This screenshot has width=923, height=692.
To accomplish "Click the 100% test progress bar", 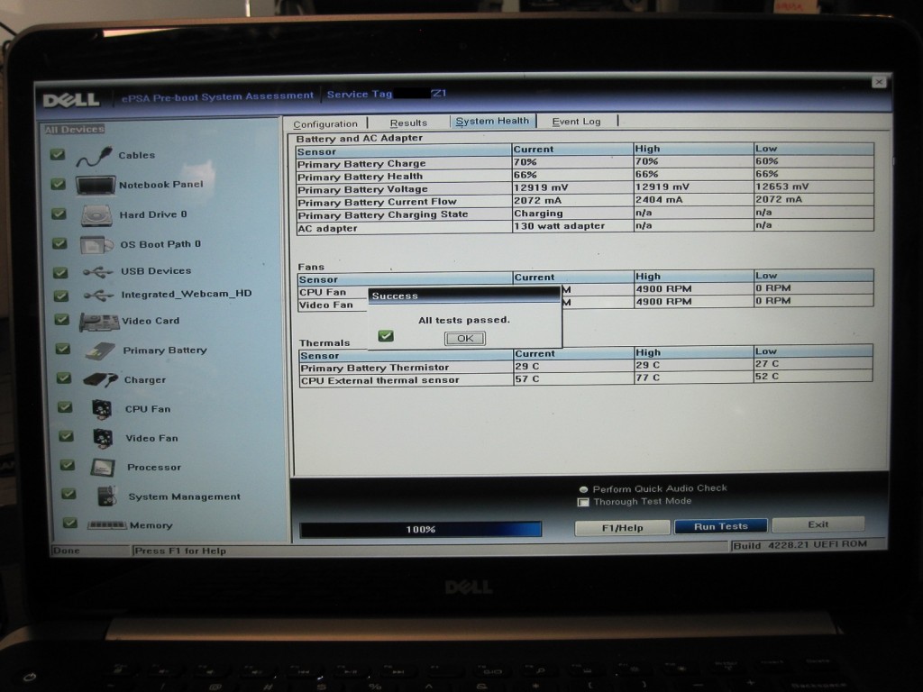I will 420,530.
